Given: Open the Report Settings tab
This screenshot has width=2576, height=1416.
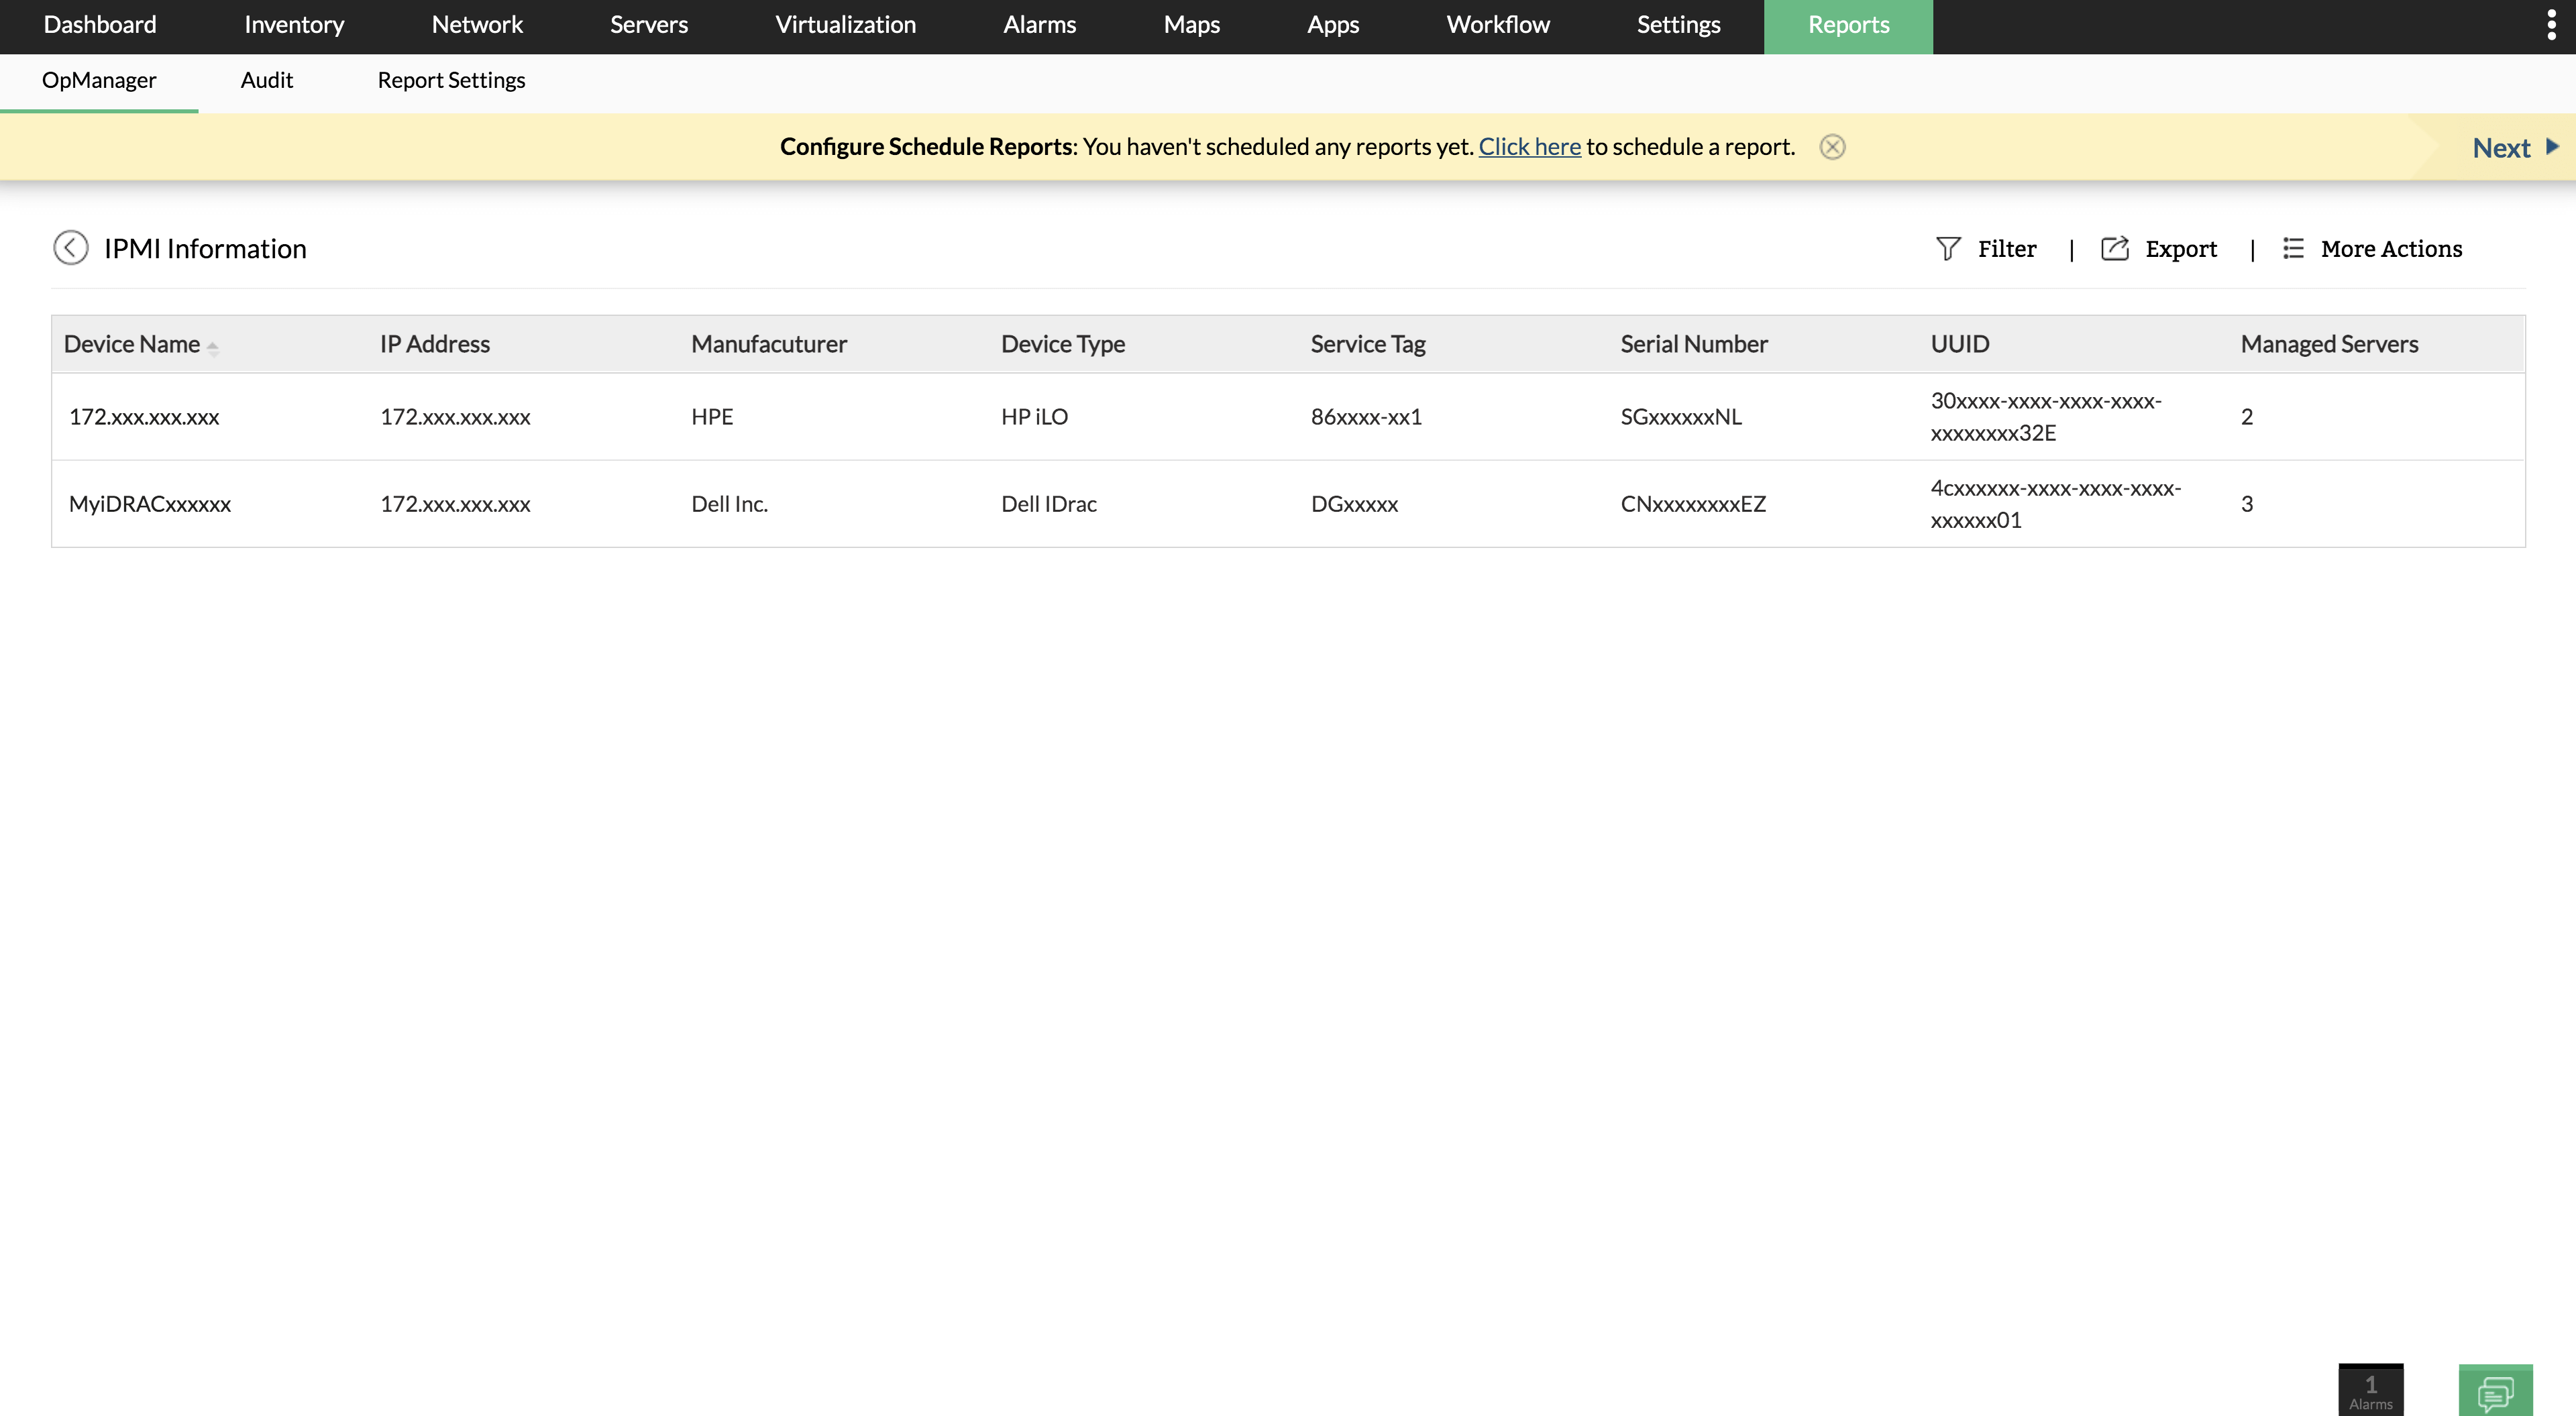Looking at the screenshot, I should click(451, 80).
